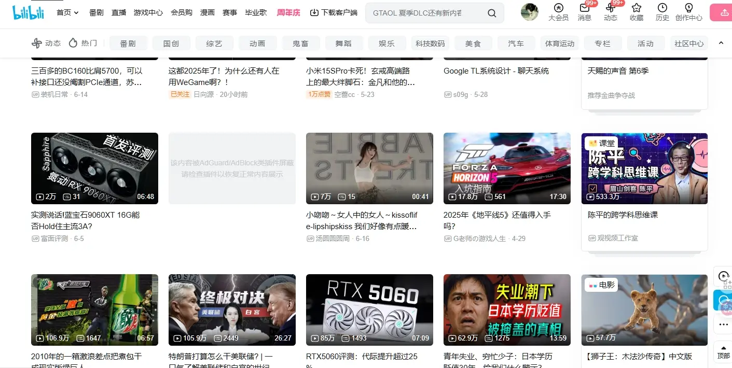The image size is (732, 368).
Task: Click the blue refresh recommendations button
Action: tap(723, 300)
